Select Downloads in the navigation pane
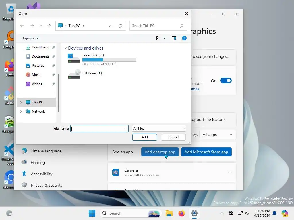The height and width of the screenshot is (220, 294). [40, 47]
